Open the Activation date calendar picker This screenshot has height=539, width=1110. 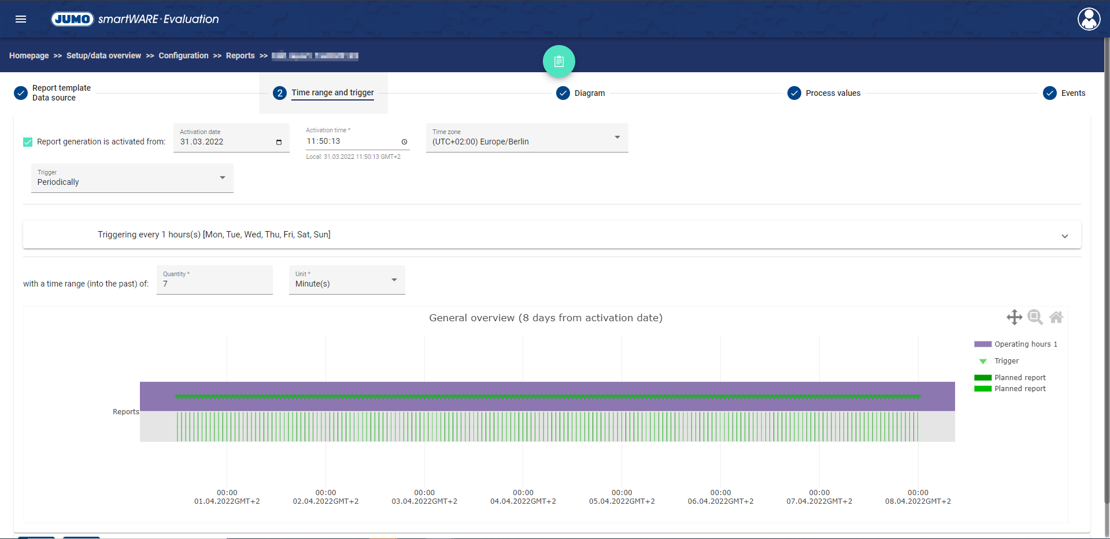point(279,142)
